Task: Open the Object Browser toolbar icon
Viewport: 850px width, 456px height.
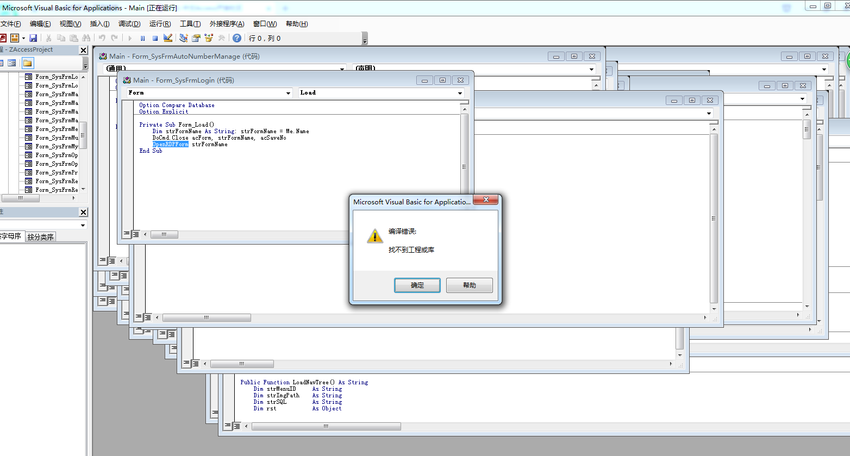Action: coord(209,38)
